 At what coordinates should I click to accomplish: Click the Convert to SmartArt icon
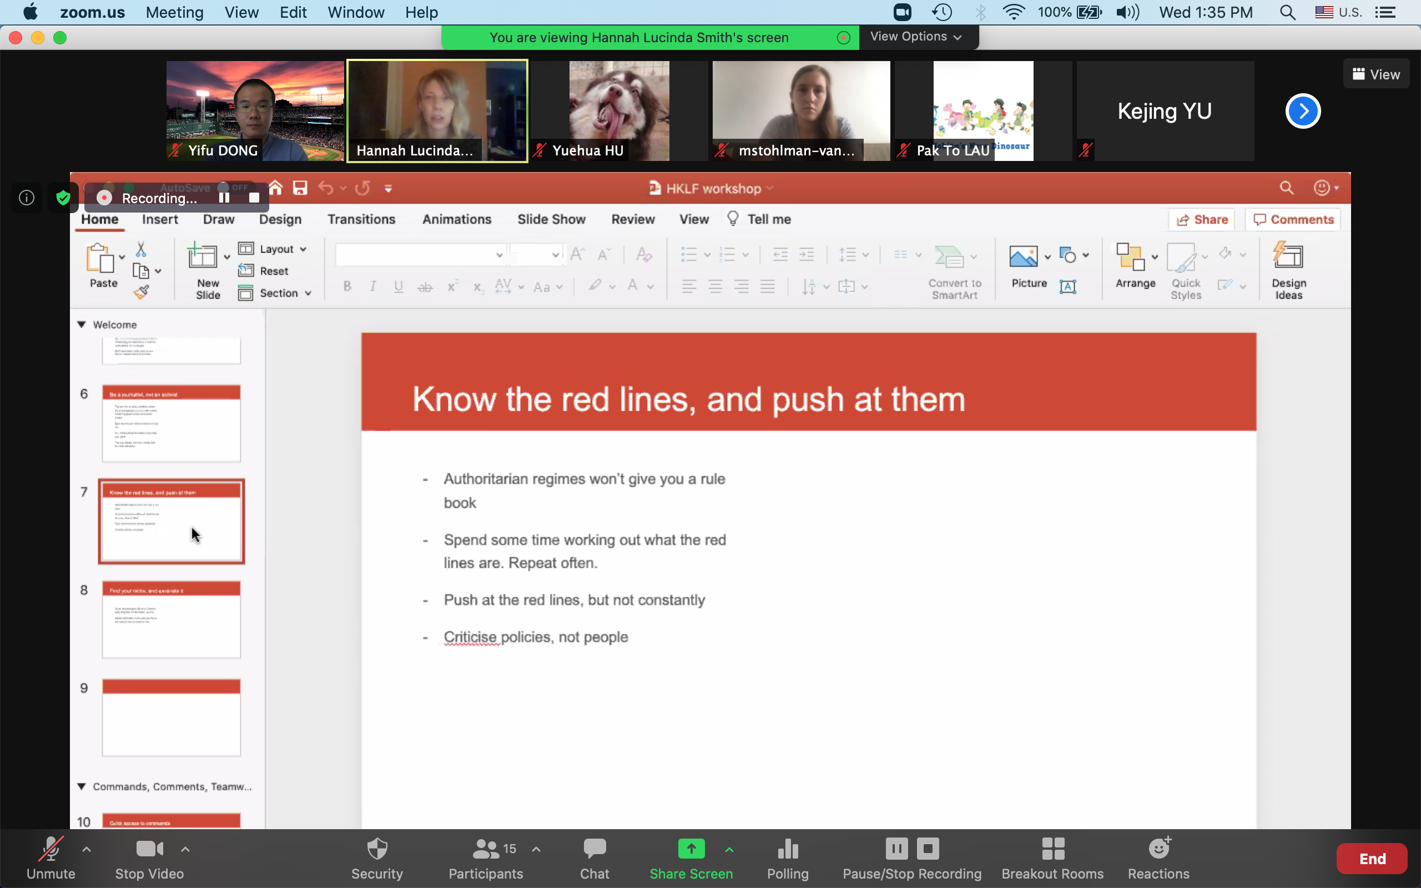tap(949, 256)
